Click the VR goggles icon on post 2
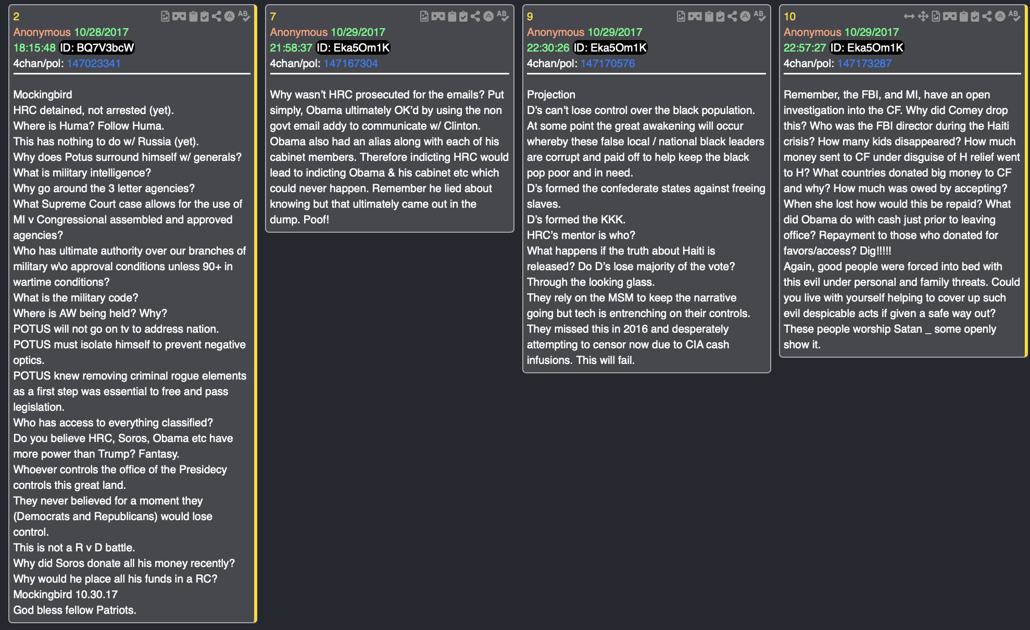Viewport: 1030px width, 630px height. [179, 17]
